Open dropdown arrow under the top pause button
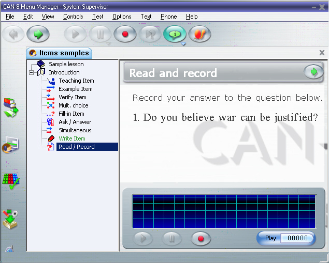Image resolution: width=329 pixels, height=263 pixels. click(x=108, y=44)
